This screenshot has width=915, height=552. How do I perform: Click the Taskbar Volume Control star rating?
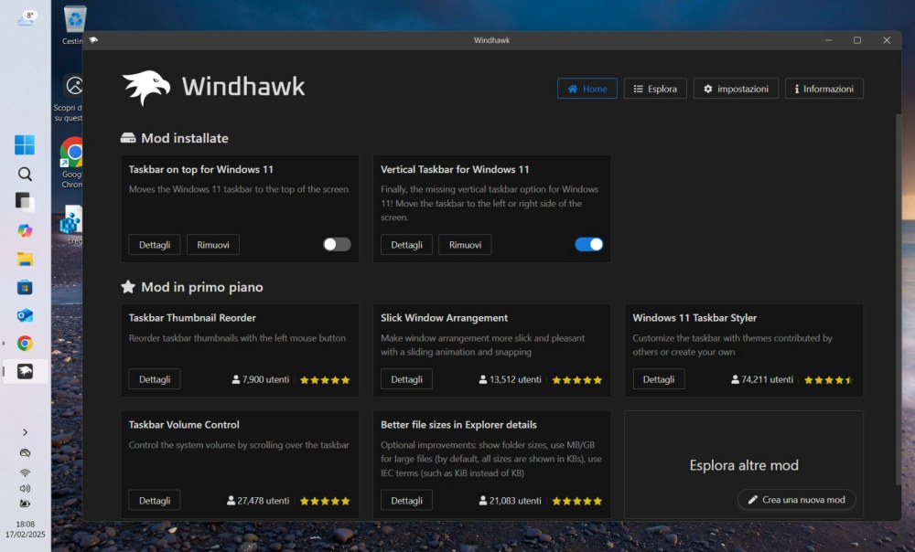[x=325, y=502]
